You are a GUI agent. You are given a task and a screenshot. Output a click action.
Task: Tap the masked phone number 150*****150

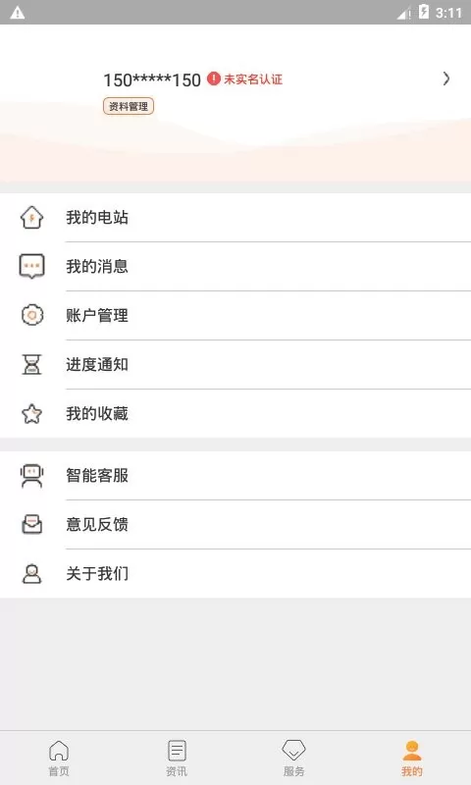[152, 79]
